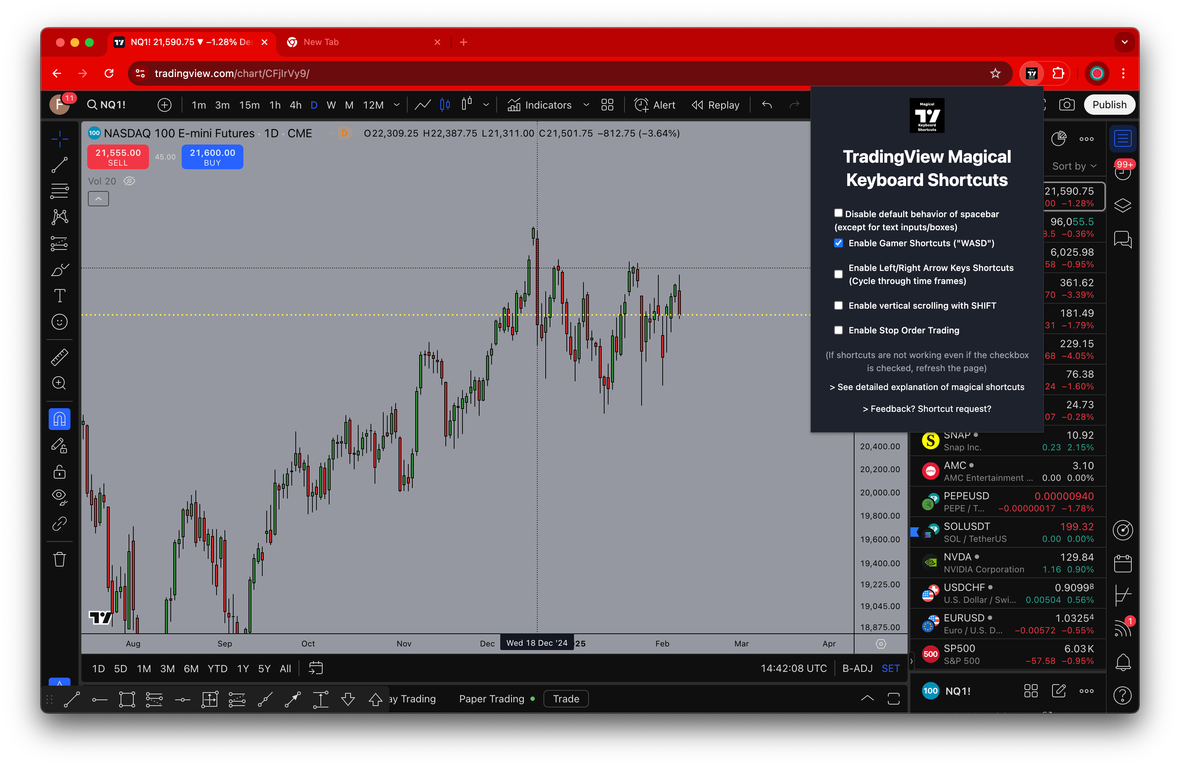The image size is (1180, 767).
Task: Select NVDA row in the watchlist
Action: [1008, 563]
